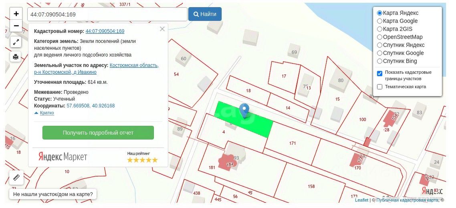The width and height of the screenshot is (456, 208).
Task: Click the Найти search button
Action: coord(205,14)
